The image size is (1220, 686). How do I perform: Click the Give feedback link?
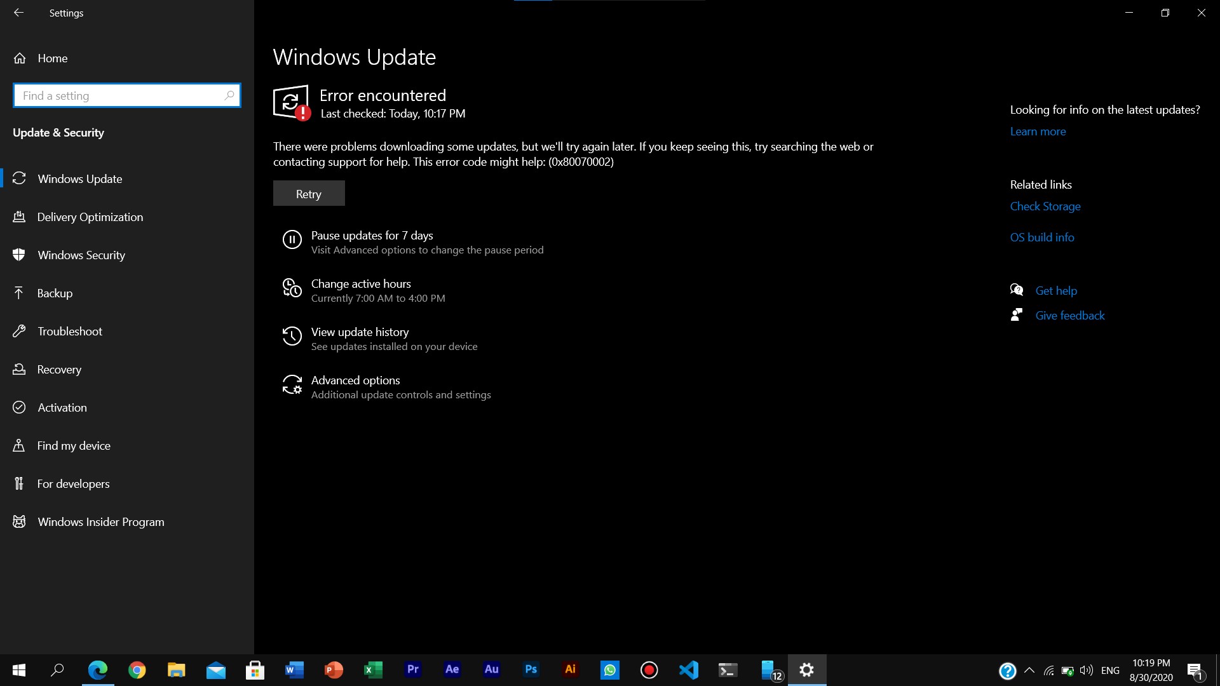[1070, 315]
